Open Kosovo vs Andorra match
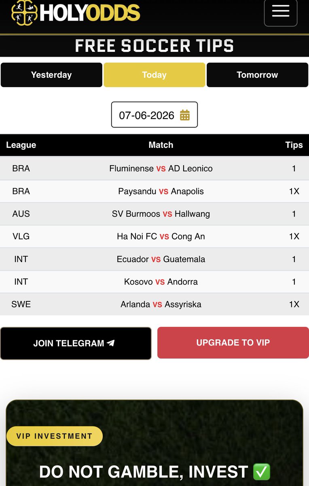 [154, 282]
